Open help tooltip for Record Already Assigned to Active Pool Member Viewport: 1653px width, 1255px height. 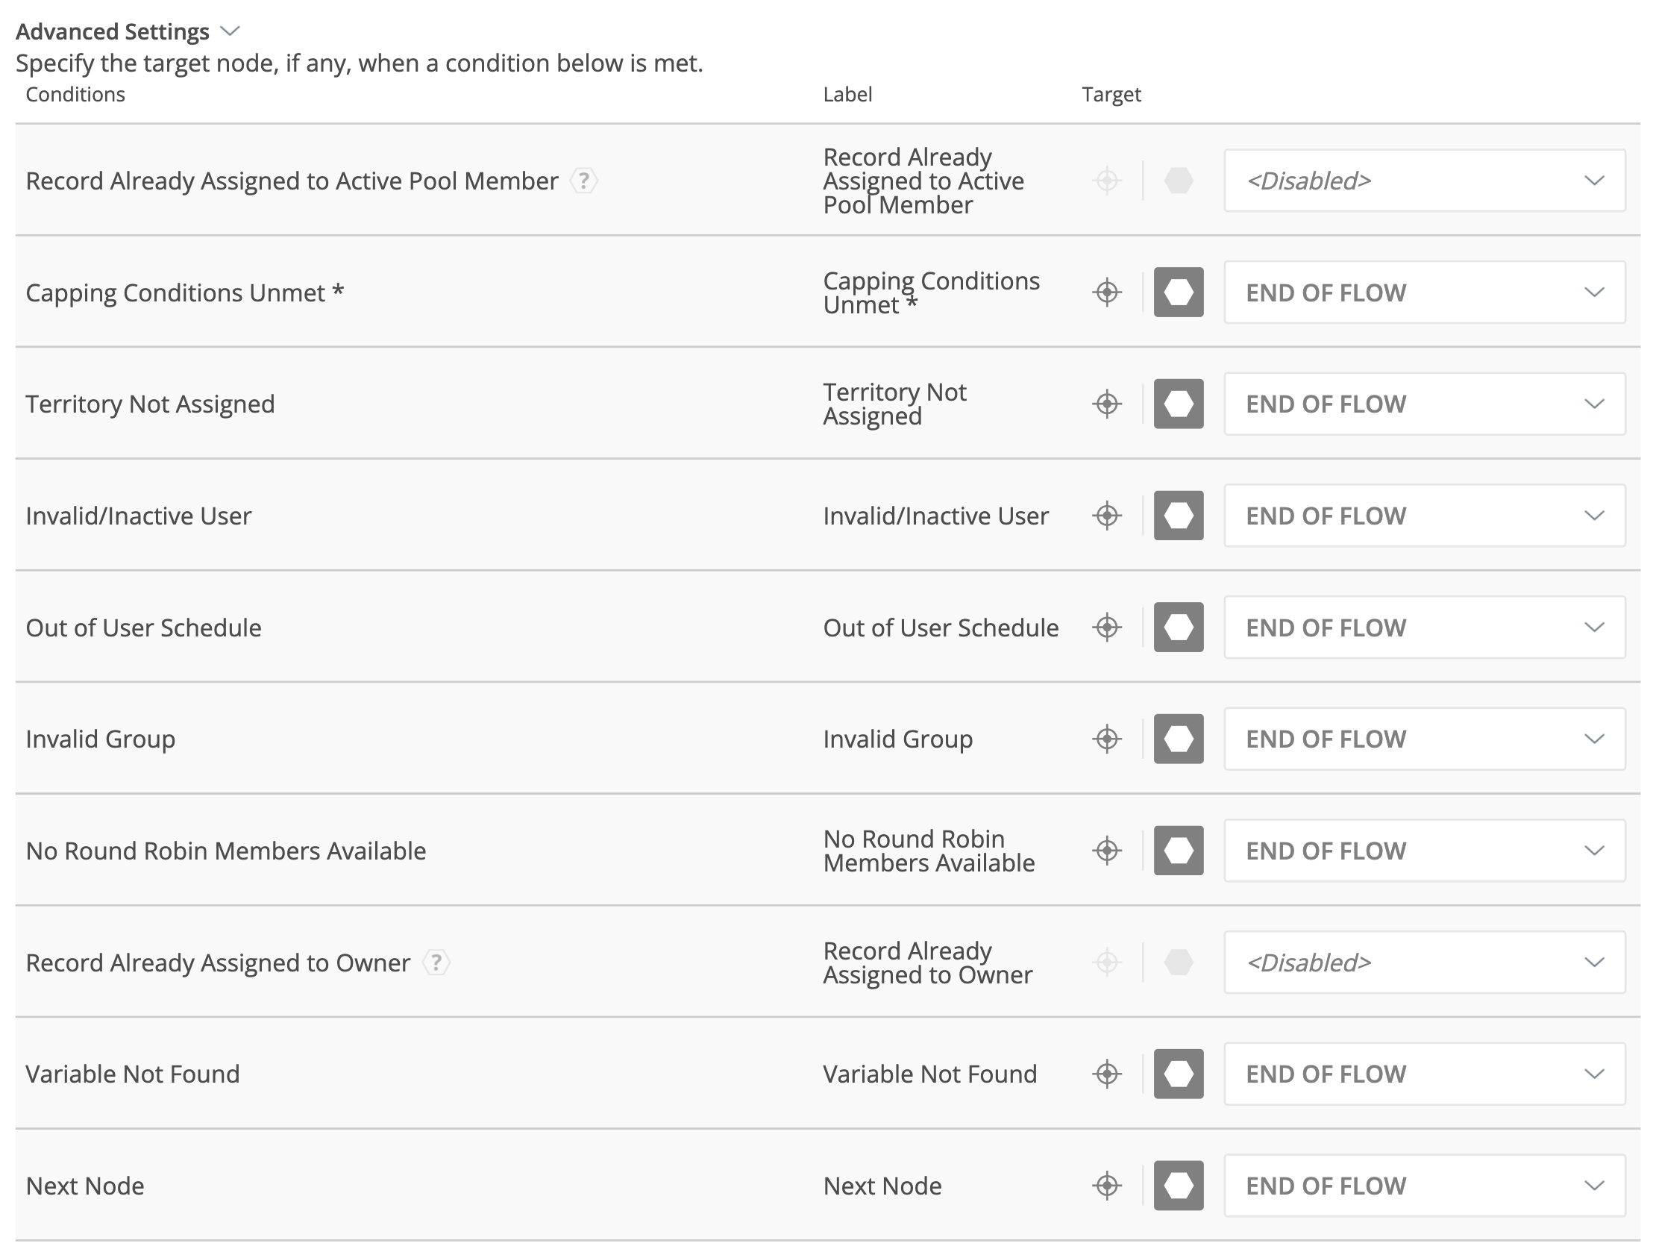[583, 181]
